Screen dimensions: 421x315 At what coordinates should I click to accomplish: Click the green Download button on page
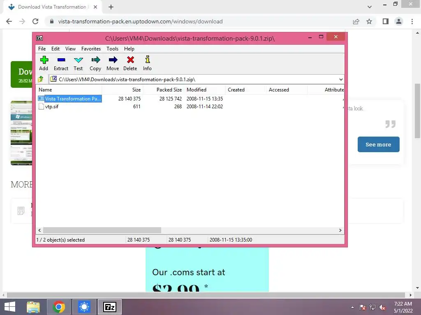click(21, 75)
